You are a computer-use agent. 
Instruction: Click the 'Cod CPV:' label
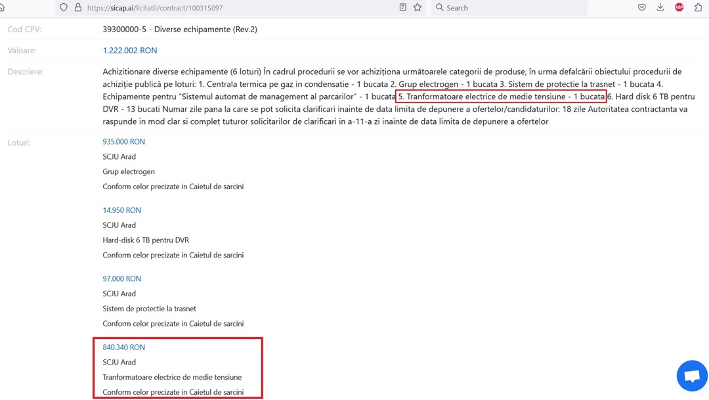(24, 30)
